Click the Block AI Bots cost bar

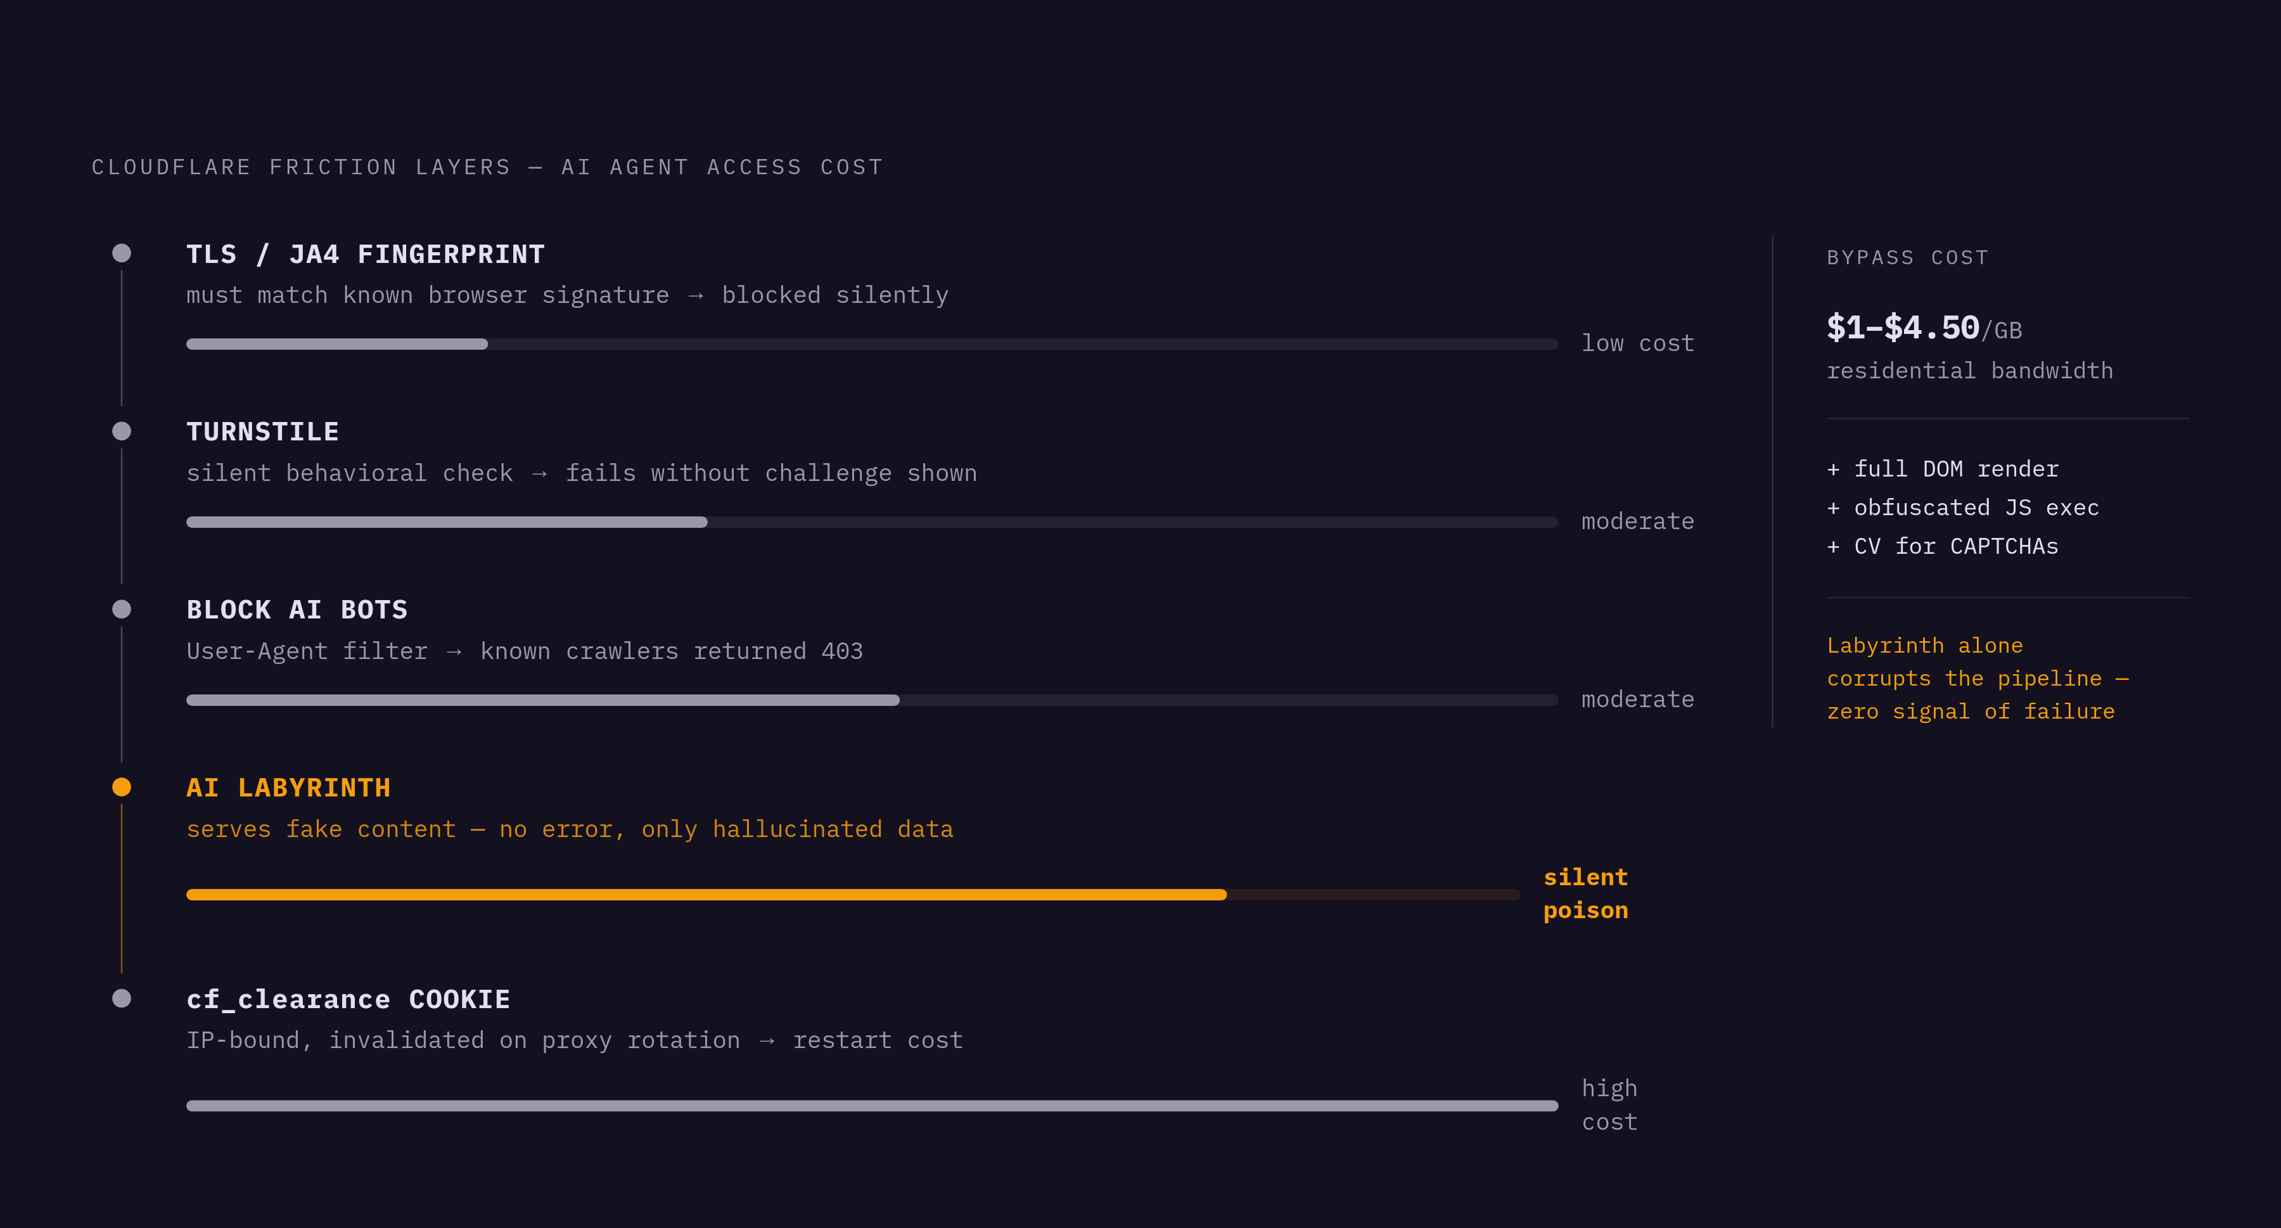click(x=872, y=700)
